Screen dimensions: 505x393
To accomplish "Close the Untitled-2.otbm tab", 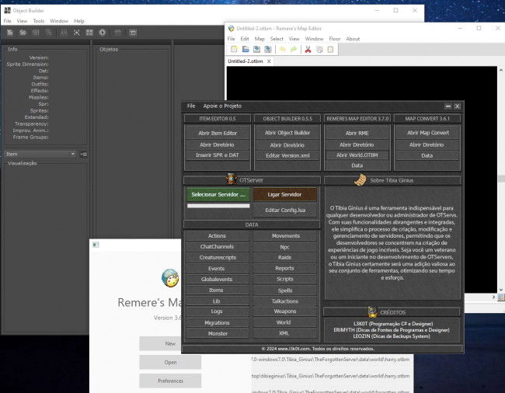I will 269,61.
